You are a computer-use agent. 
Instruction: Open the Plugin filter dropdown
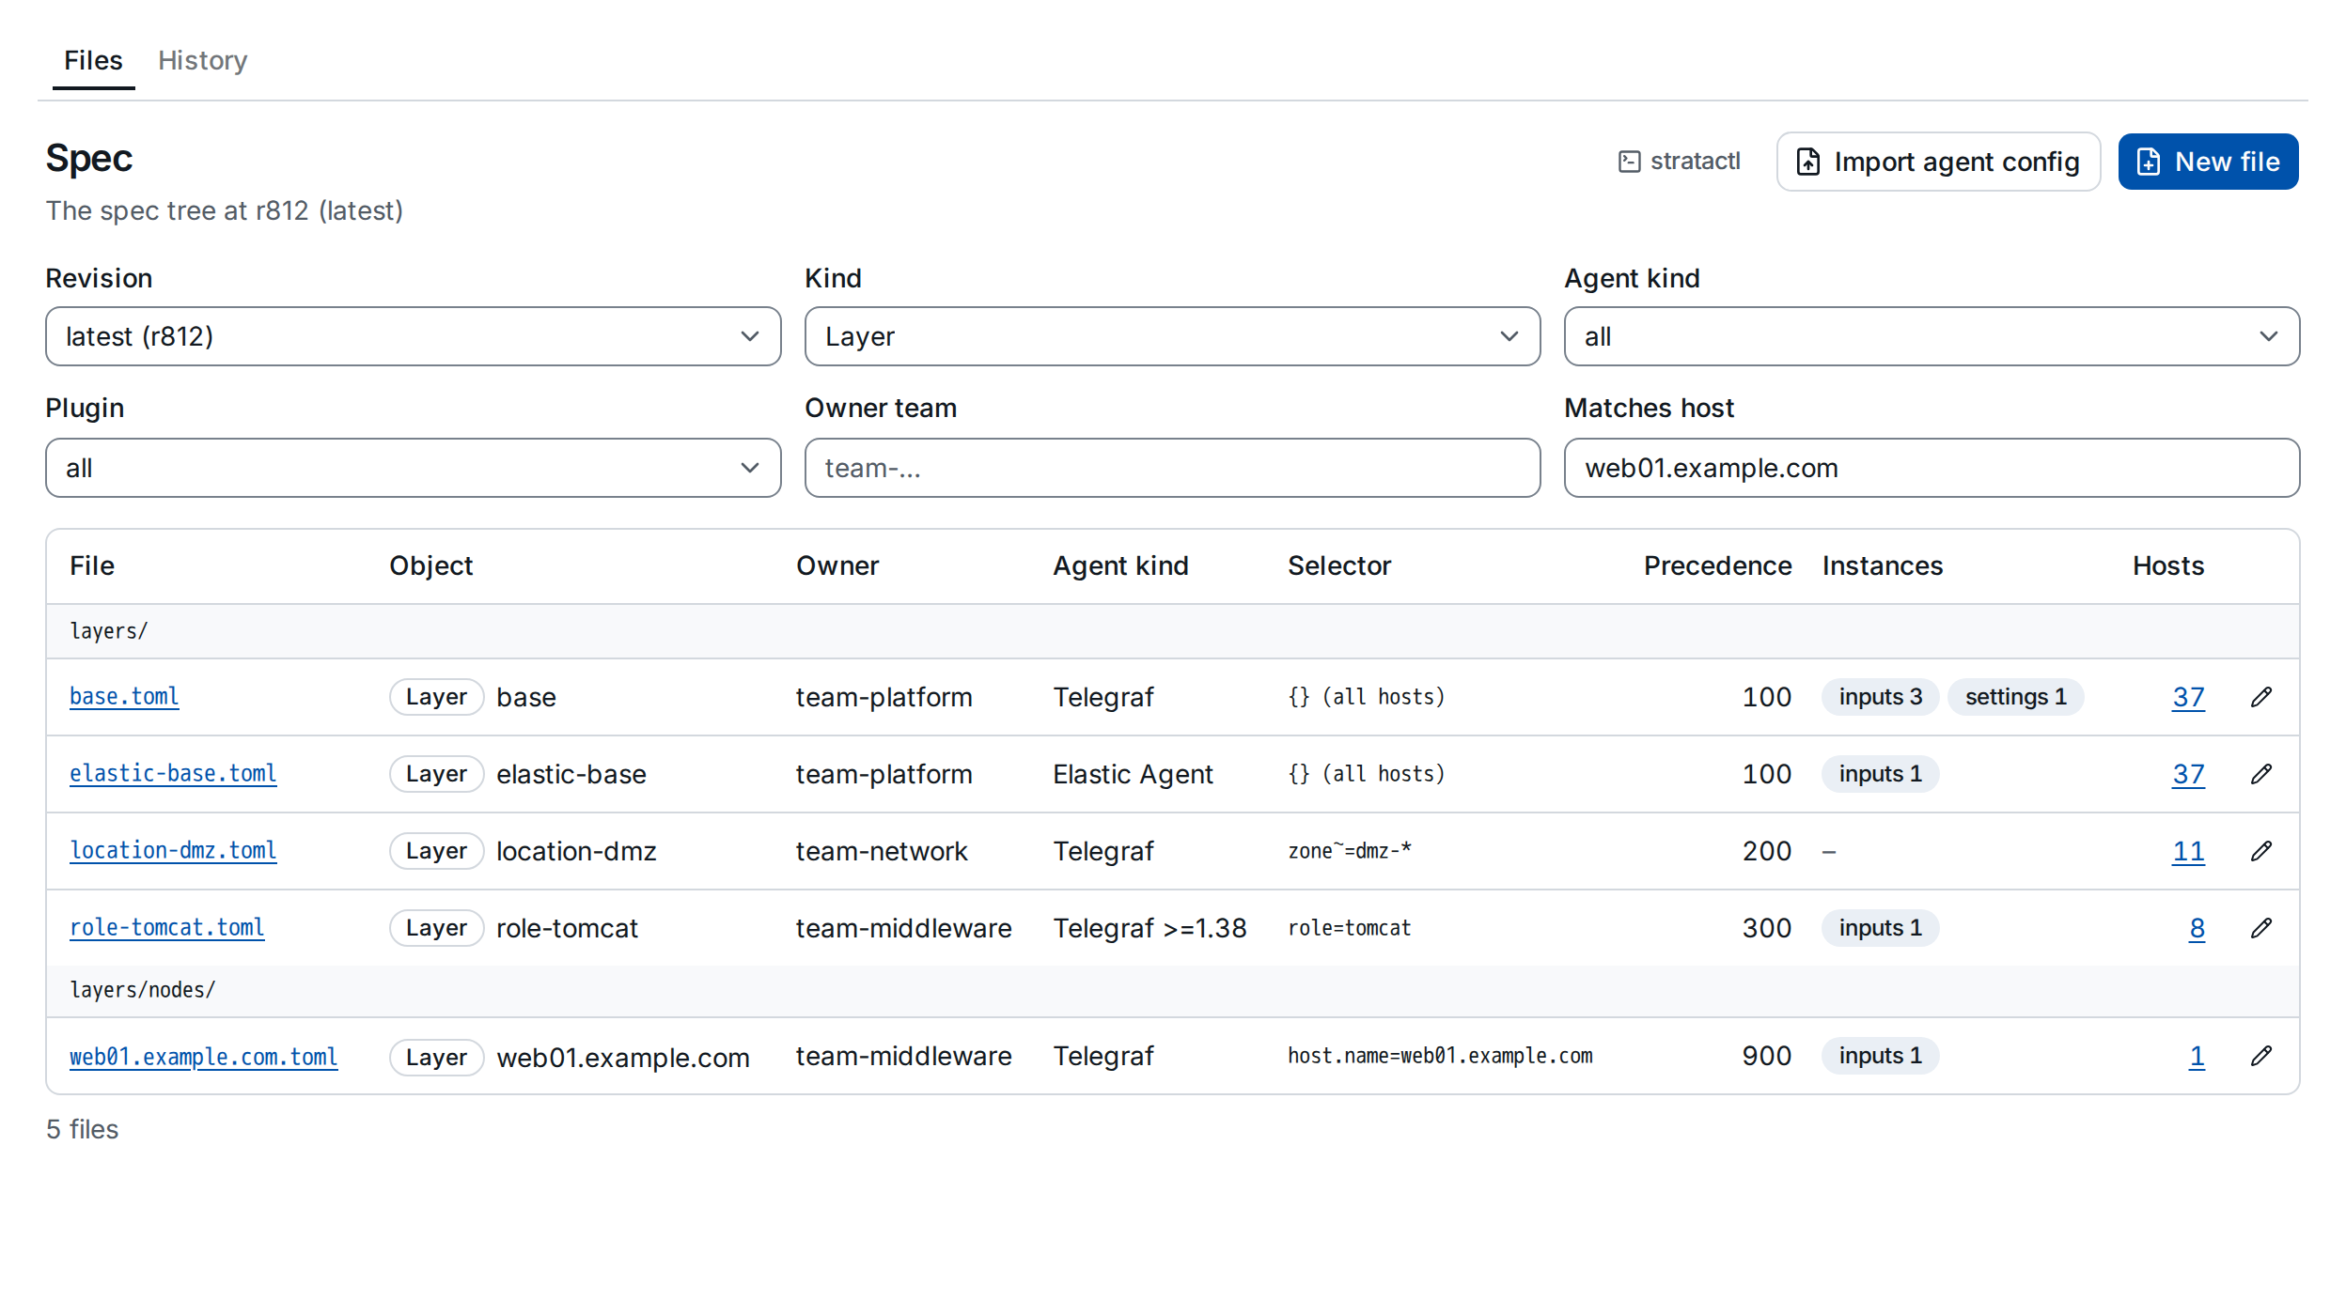coord(414,468)
